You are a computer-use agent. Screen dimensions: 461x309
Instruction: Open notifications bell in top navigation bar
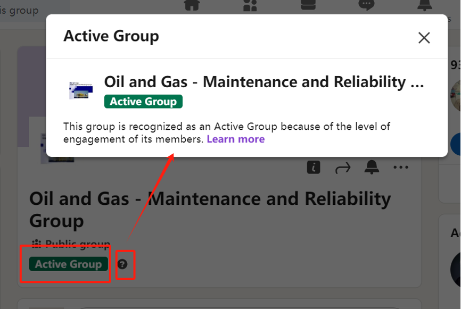point(425,5)
